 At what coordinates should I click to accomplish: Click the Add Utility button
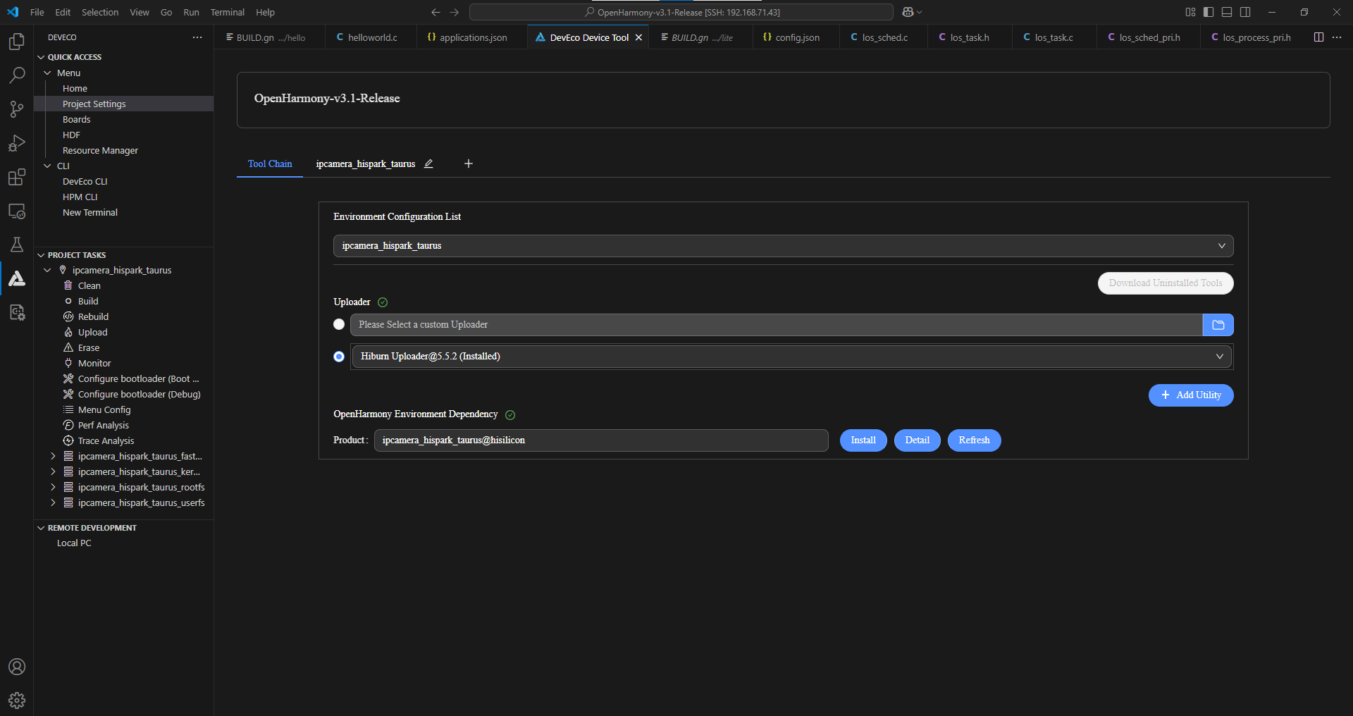click(x=1191, y=395)
